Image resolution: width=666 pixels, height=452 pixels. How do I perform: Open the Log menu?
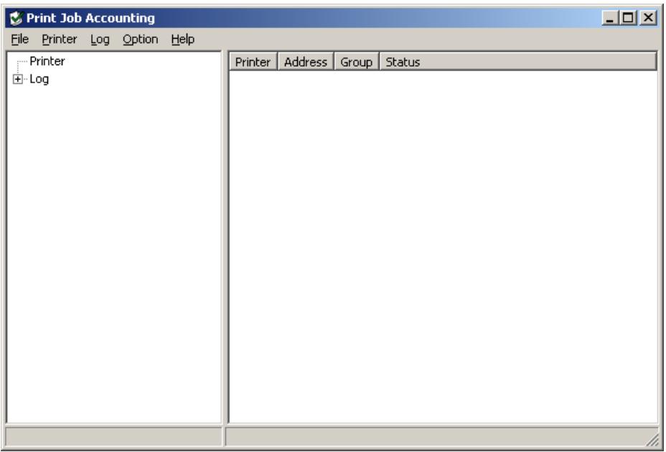tap(100, 39)
